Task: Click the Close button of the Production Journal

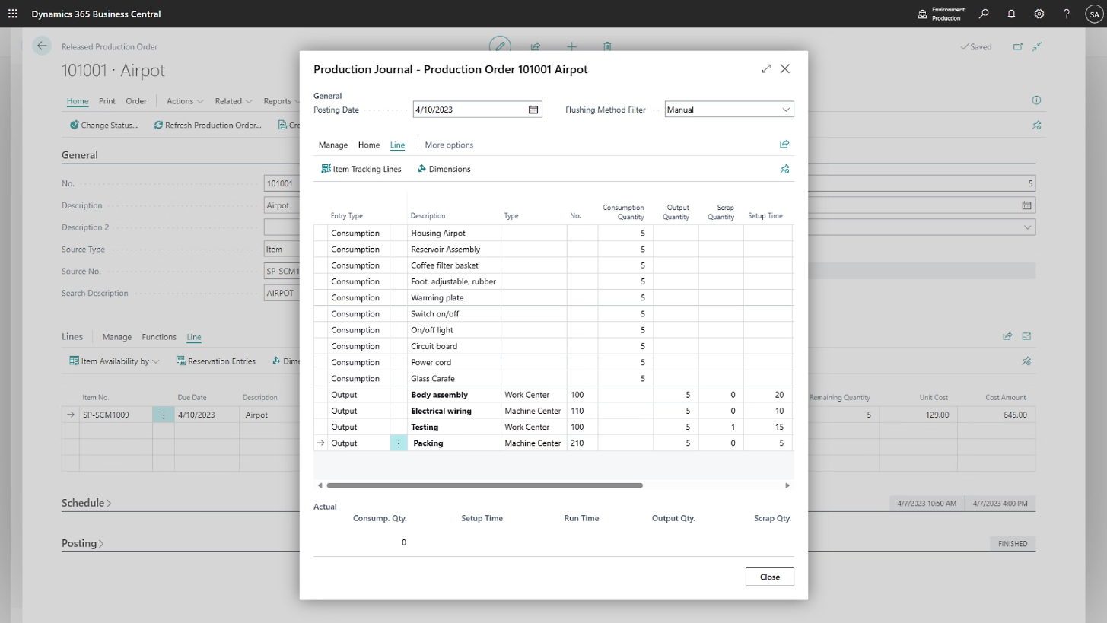Action: [768, 576]
